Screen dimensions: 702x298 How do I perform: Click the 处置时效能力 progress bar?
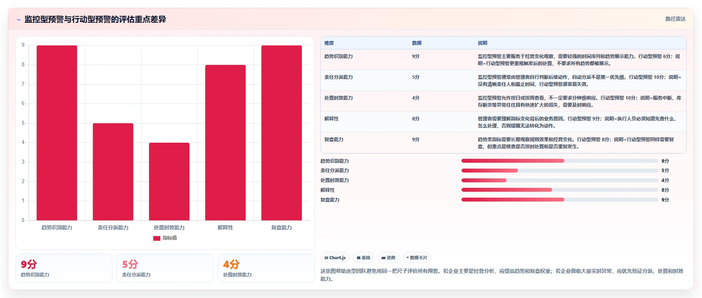coord(560,180)
